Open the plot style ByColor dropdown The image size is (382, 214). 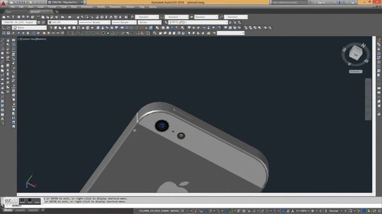click(150, 23)
